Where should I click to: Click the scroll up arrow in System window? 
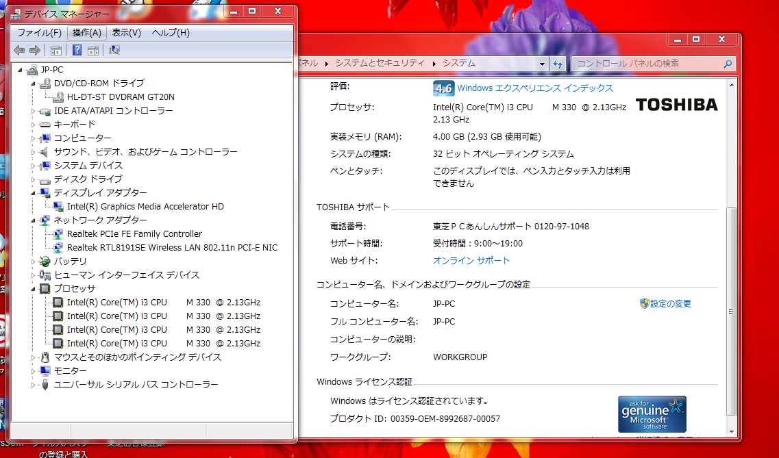[731, 85]
